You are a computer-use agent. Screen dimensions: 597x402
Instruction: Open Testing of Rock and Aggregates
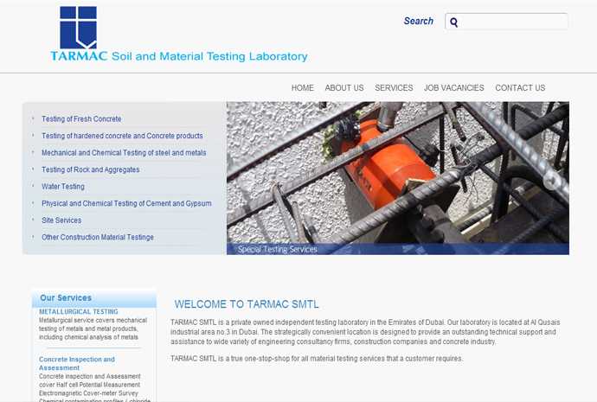[x=91, y=169]
